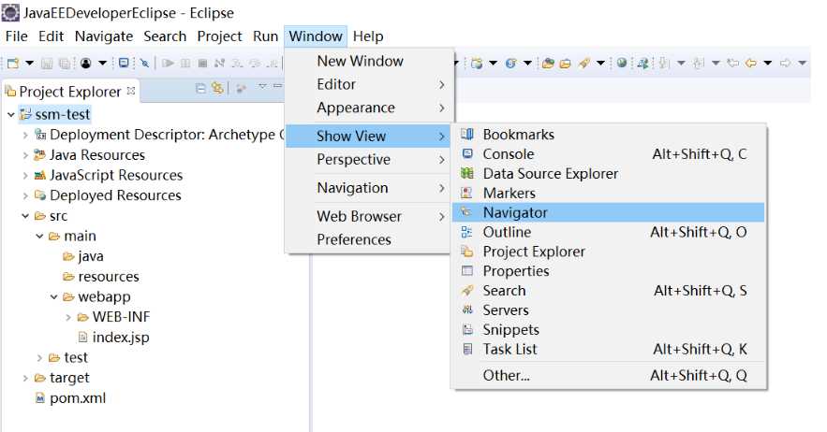Click the round black profile toolbar icon

[x=85, y=64]
